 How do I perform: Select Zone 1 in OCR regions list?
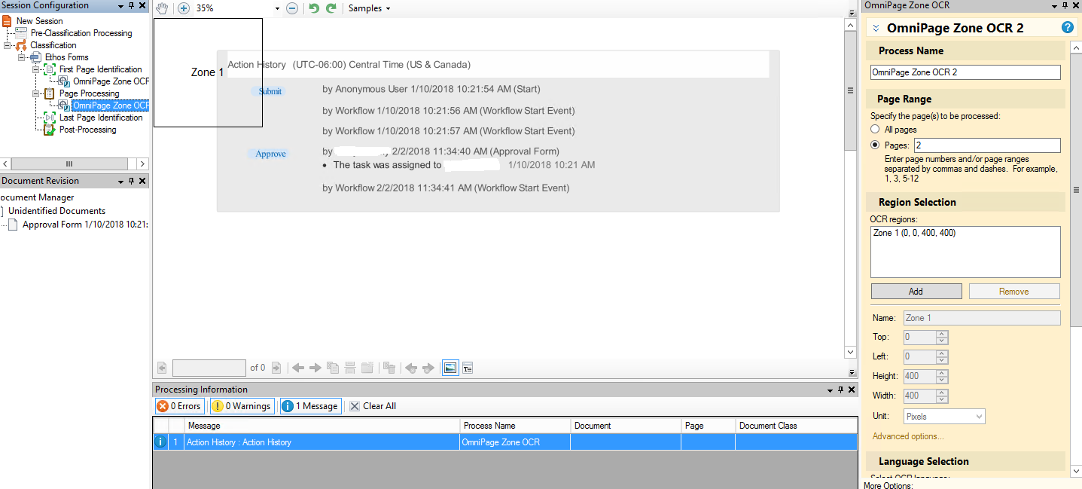(x=914, y=233)
